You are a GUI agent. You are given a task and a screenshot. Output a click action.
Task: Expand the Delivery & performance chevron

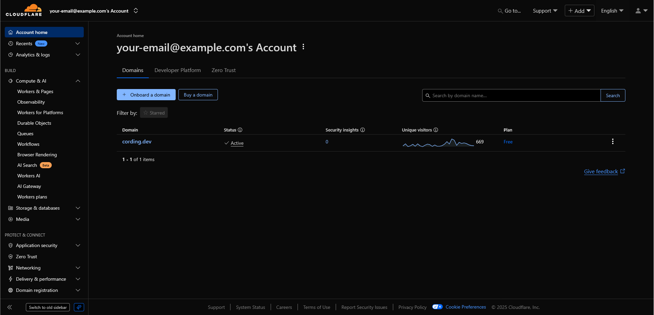click(x=78, y=279)
